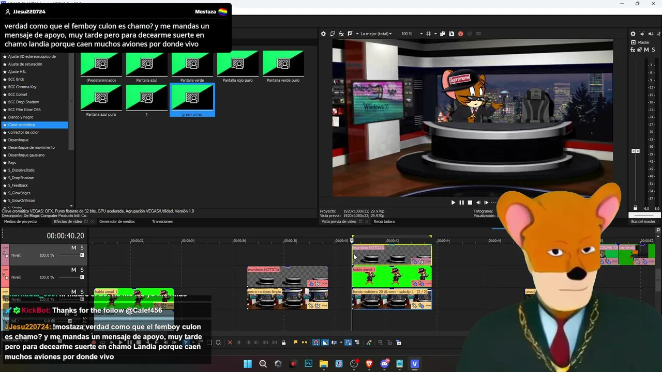Image resolution: width=662 pixels, height=372 pixels.
Task: Toggle split screen view in preview
Action: pyautogui.click(x=349, y=34)
